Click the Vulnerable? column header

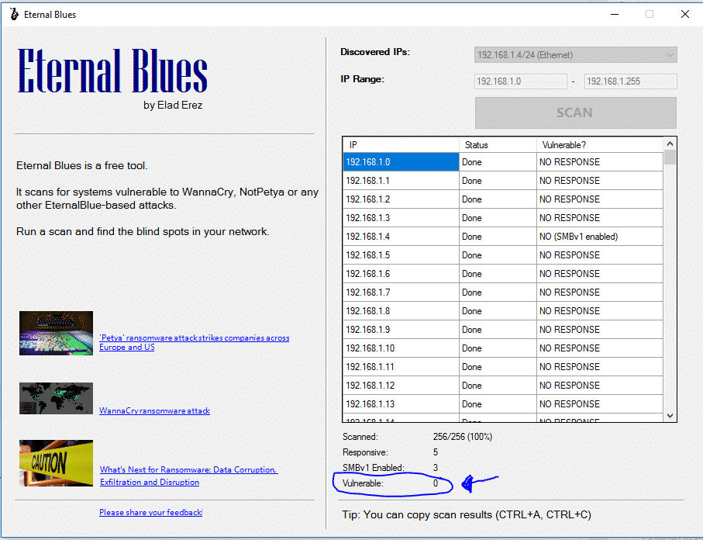[x=599, y=145]
